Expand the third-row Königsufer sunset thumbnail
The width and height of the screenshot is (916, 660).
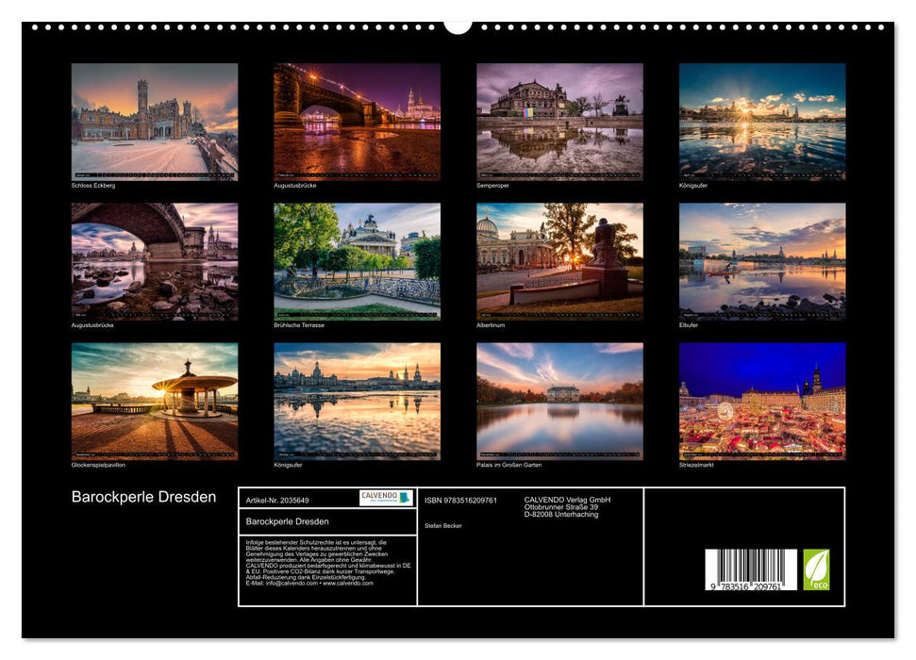tap(357, 401)
